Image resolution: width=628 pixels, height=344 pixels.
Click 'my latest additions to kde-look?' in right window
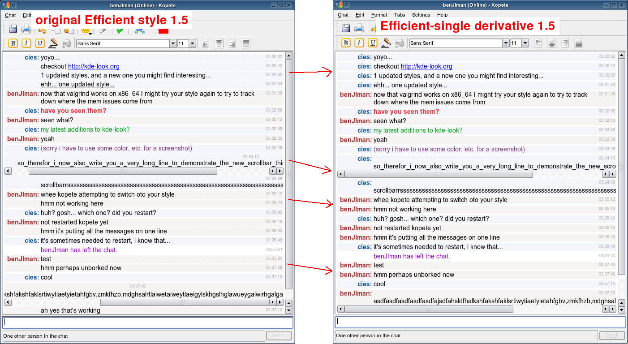click(x=418, y=130)
